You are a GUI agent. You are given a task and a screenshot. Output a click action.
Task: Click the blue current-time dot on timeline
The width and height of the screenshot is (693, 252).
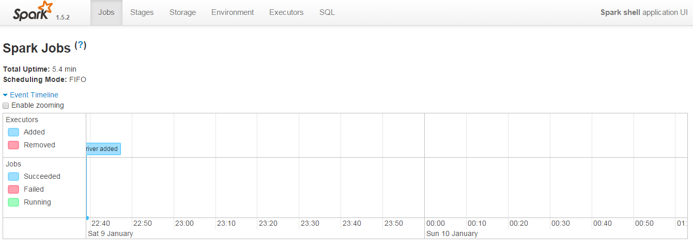87,218
